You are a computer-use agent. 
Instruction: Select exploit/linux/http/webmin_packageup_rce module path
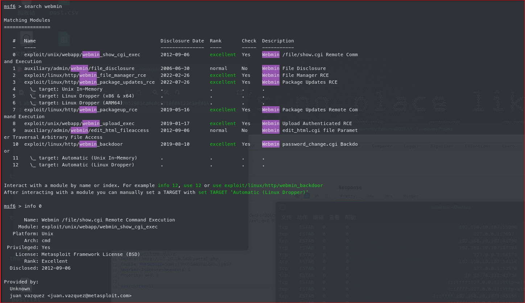click(x=81, y=109)
